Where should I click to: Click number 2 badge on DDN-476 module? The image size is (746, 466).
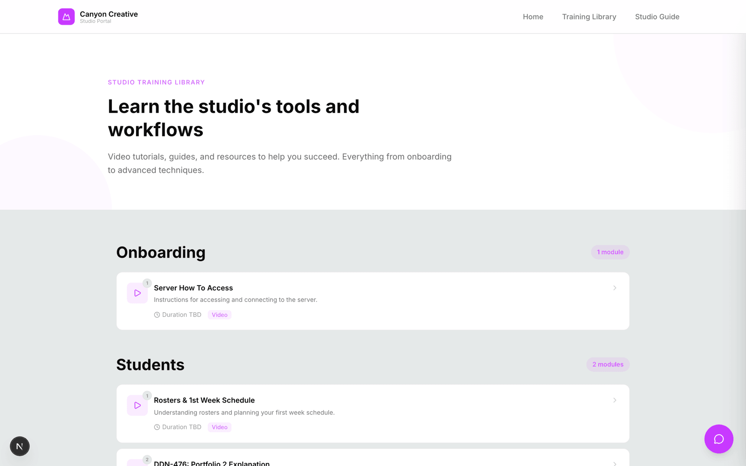pyautogui.click(x=147, y=460)
